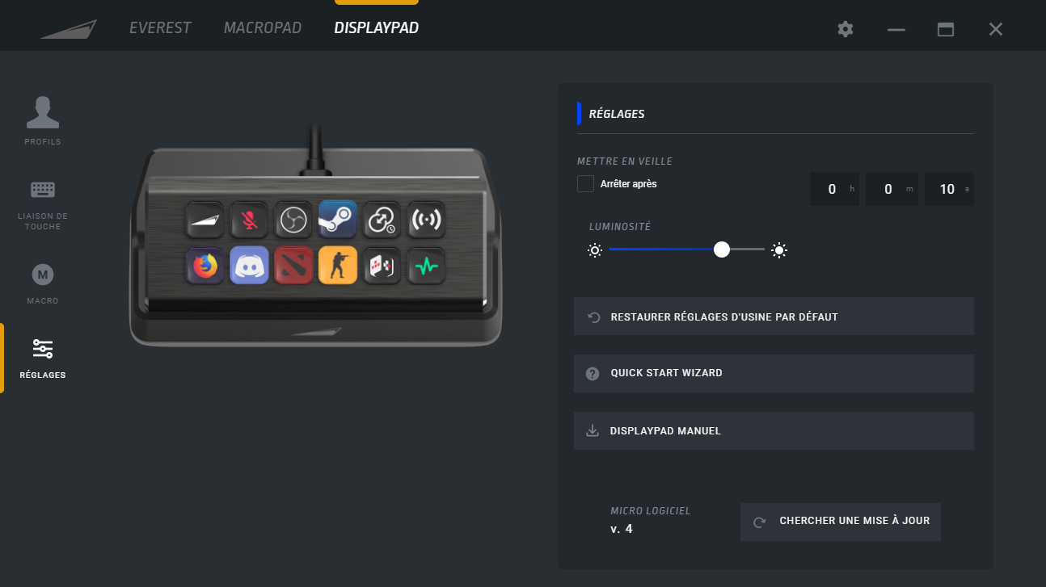Screen dimensions: 1046x587
Task: Select the green pulse monitor key
Action: 425,266
